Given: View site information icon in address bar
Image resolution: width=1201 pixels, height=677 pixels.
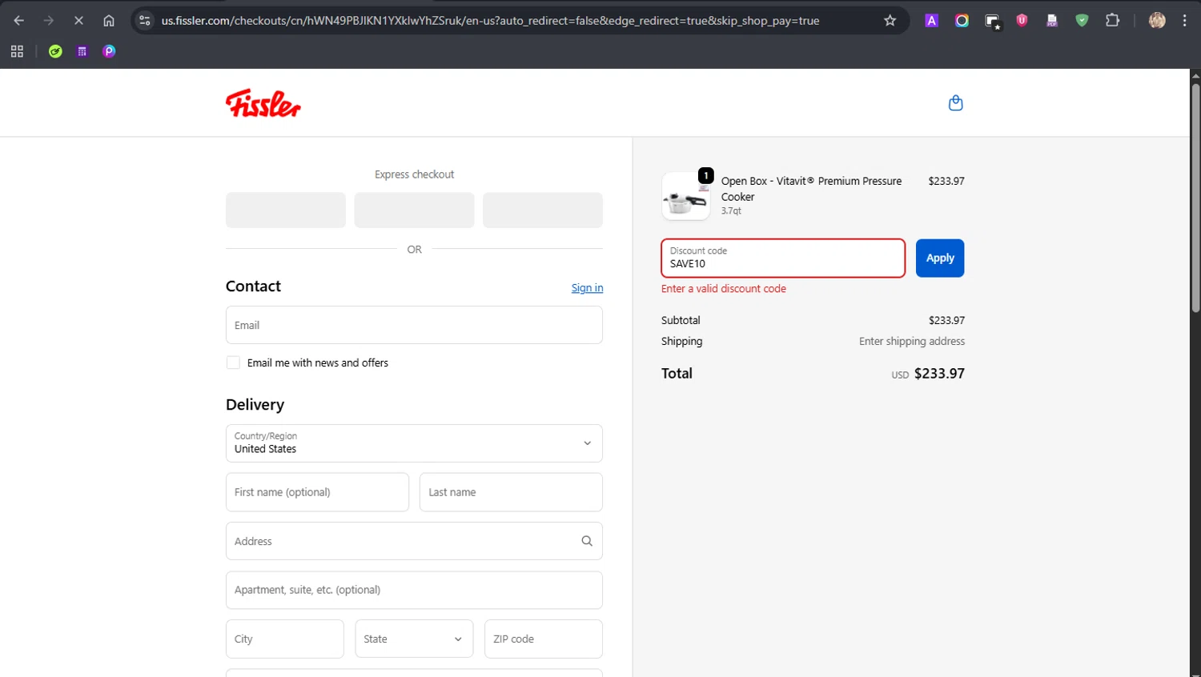Looking at the screenshot, I should [x=145, y=21].
